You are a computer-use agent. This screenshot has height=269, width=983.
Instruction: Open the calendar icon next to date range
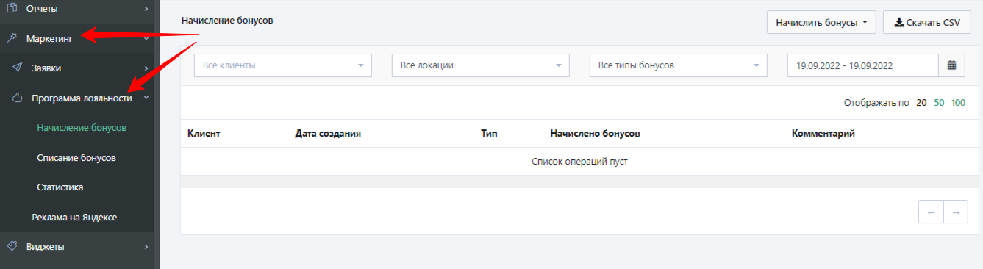coord(951,65)
